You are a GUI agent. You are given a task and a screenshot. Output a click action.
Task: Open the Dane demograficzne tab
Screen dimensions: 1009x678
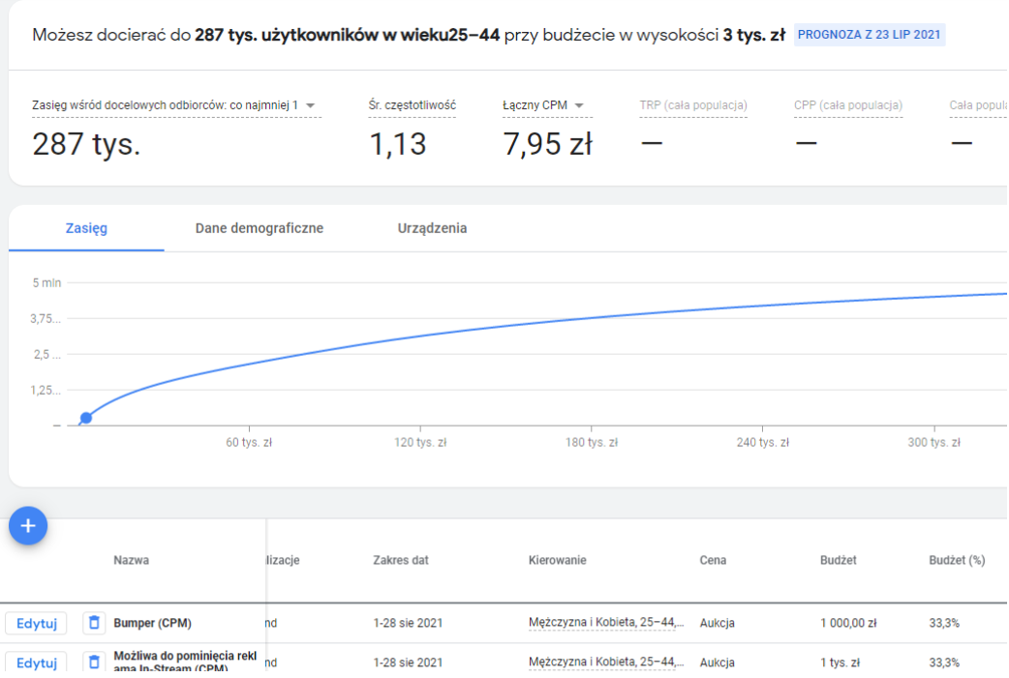coord(259,228)
